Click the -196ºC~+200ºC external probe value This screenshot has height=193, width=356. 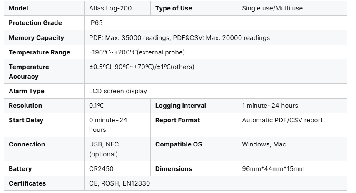tap(137, 52)
